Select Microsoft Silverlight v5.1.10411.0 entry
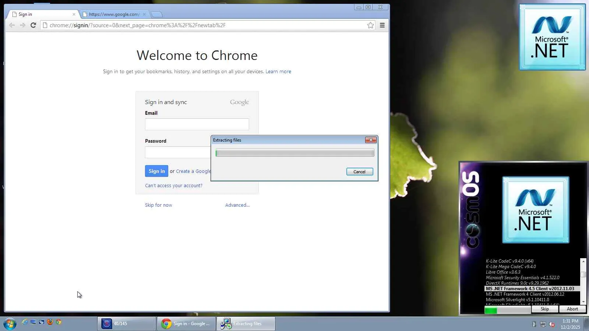589x331 pixels. (x=517, y=300)
